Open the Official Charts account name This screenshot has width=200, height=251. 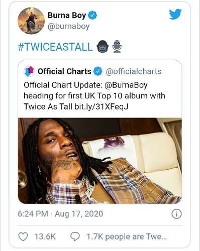coord(64,71)
